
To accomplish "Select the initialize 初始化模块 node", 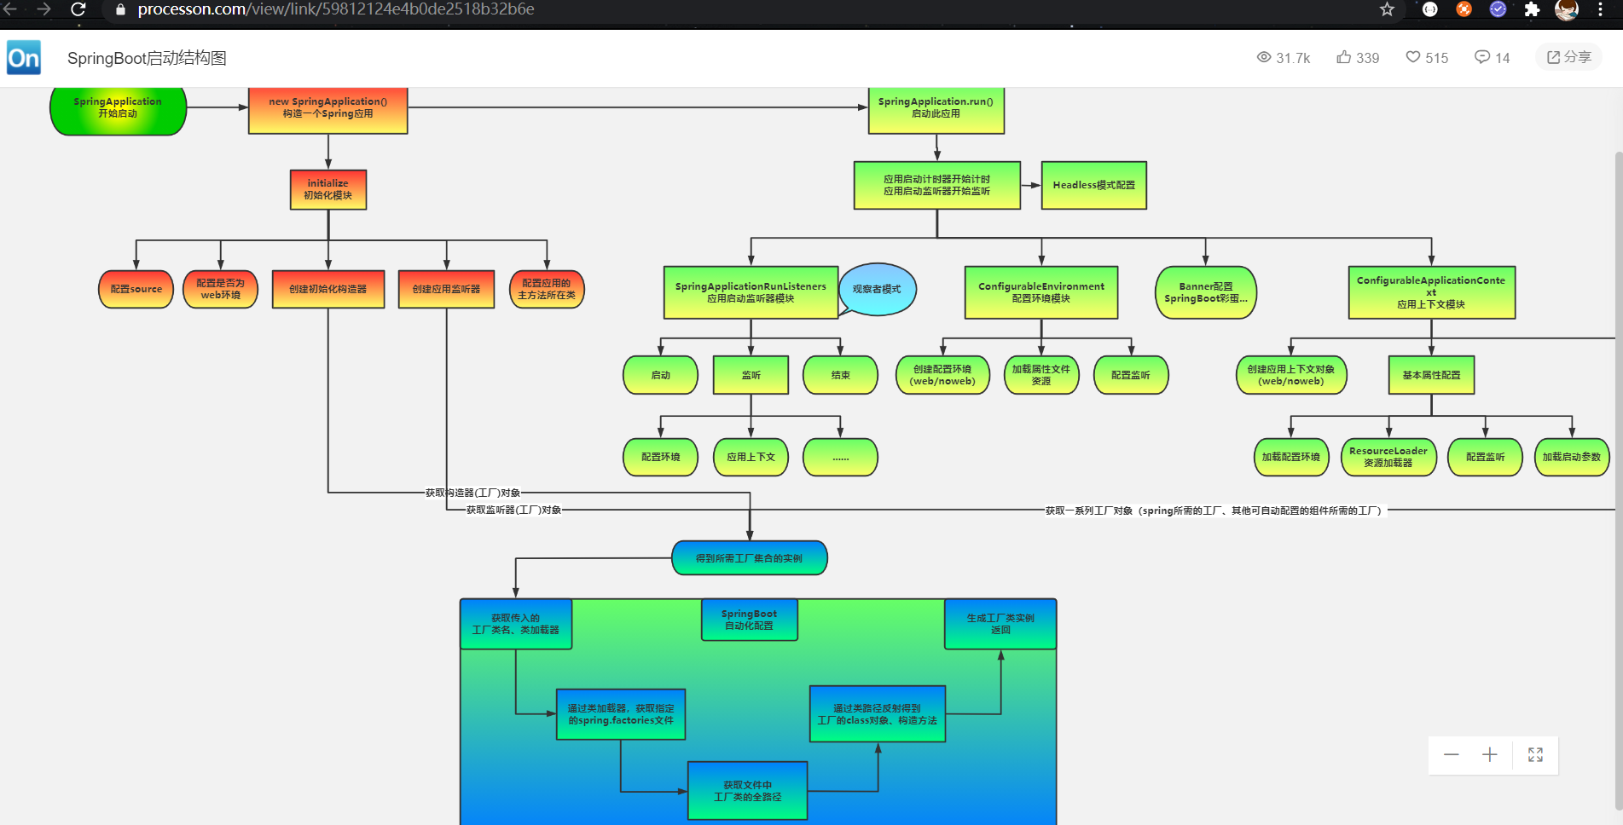I will pyautogui.click(x=328, y=189).
